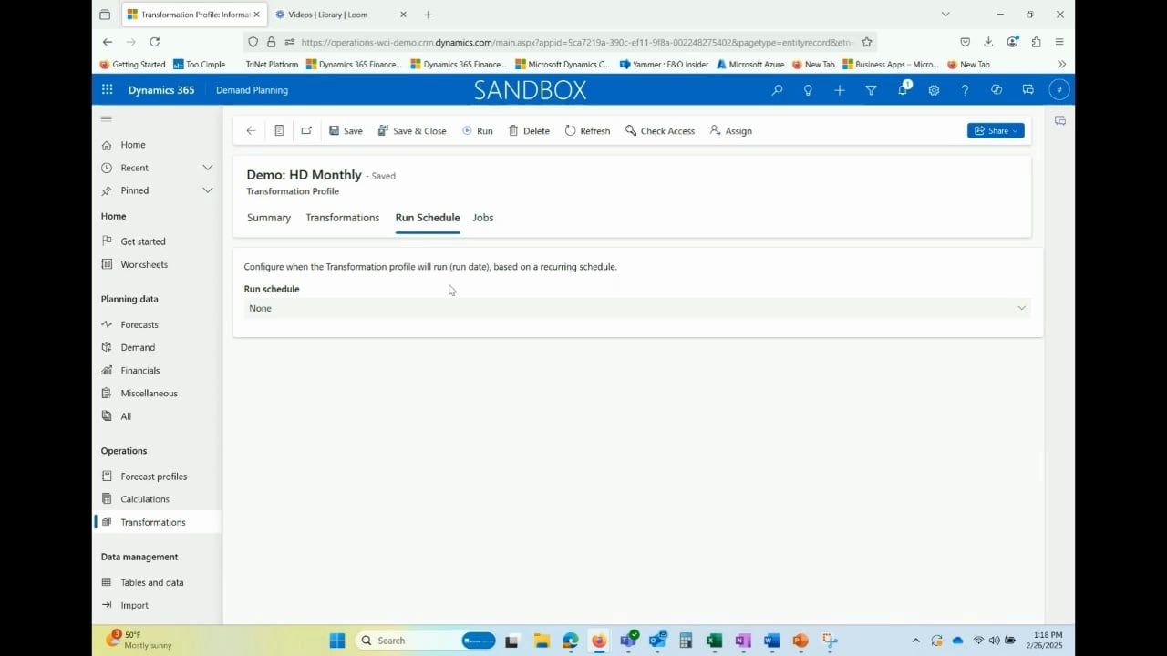
Task: Run the transformation profile
Action: point(478,130)
